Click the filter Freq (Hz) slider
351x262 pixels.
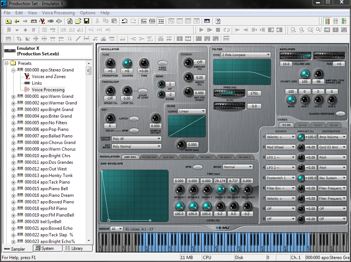click(229, 93)
